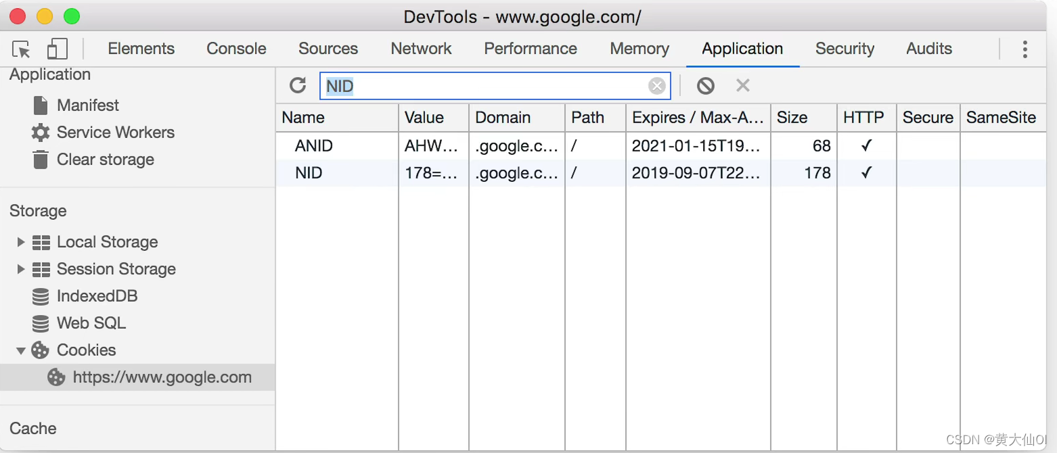The width and height of the screenshot is (1057, 453).
Task: Click the Web SQL database icon
Action: click(41, 323)
